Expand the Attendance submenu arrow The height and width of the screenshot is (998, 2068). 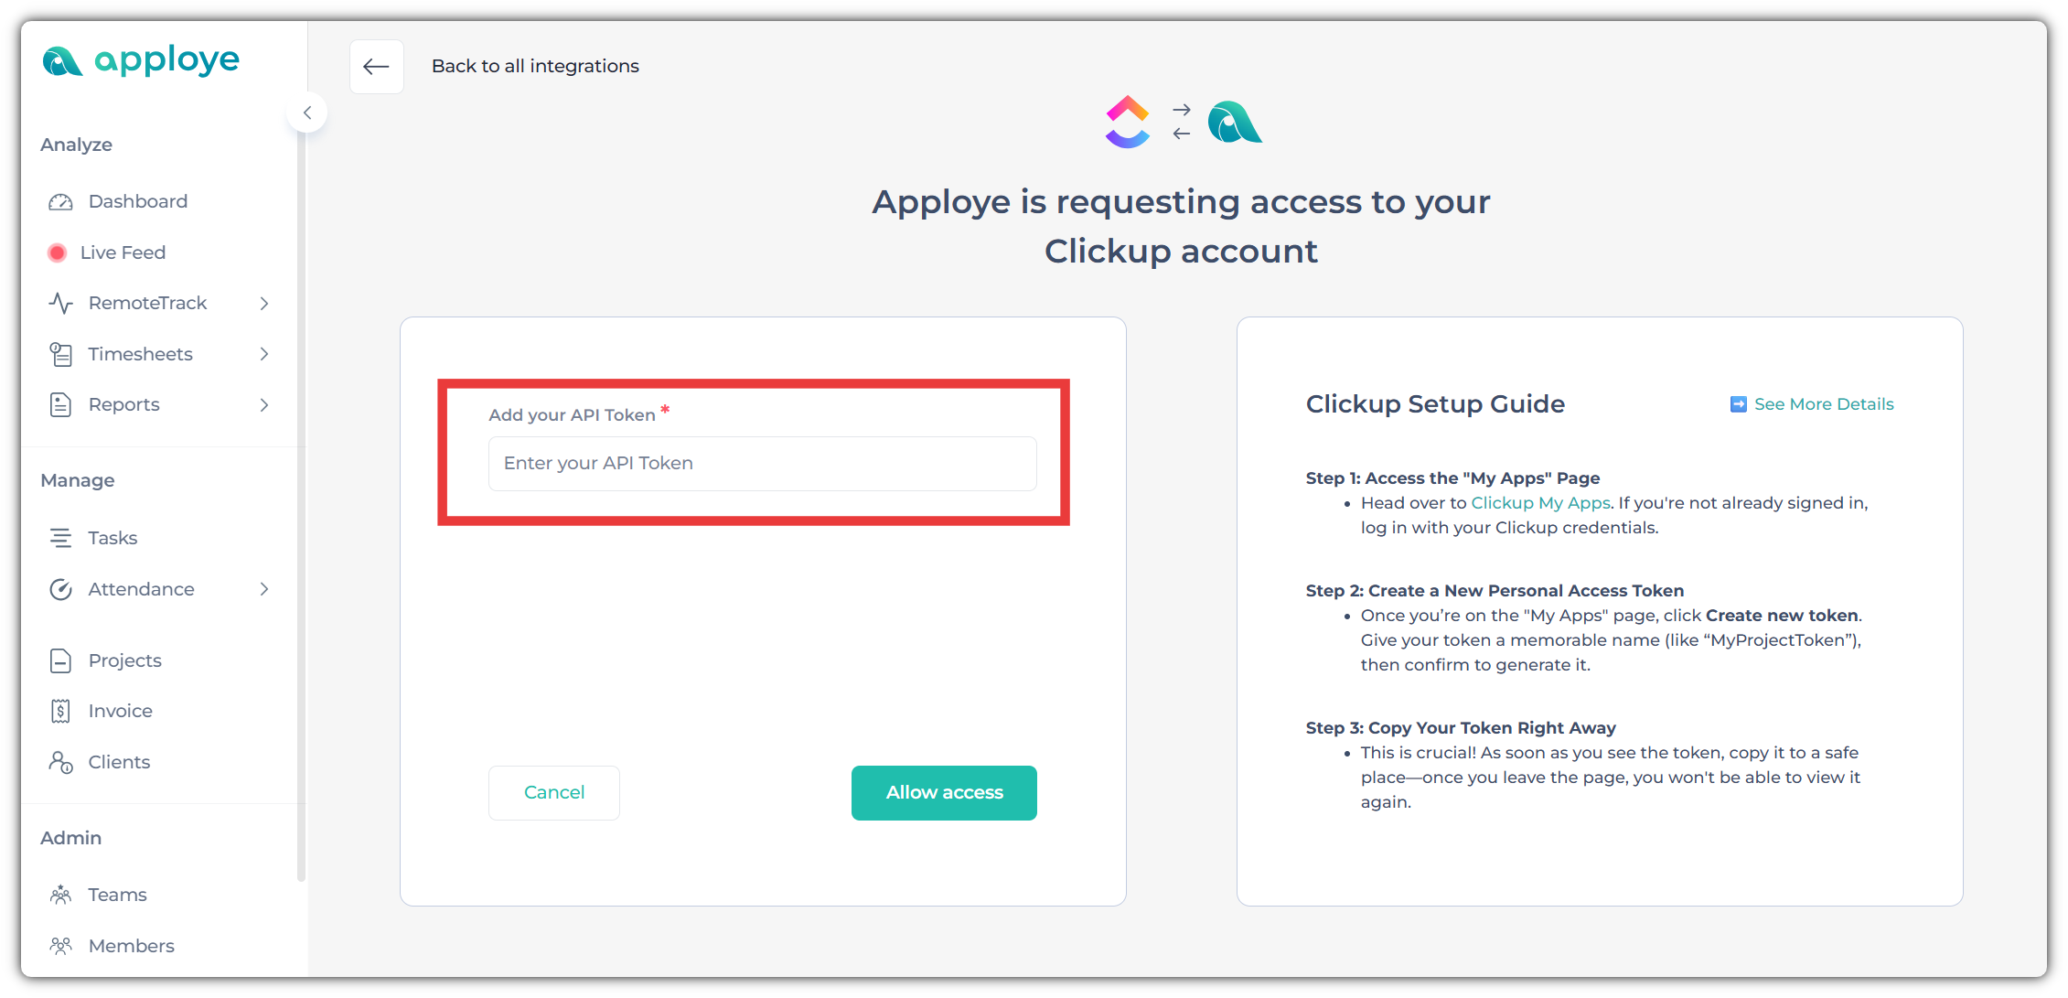pos(264,589)
